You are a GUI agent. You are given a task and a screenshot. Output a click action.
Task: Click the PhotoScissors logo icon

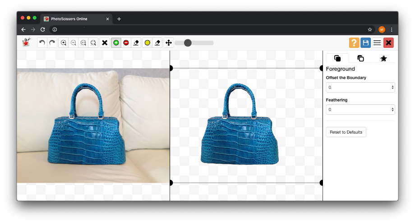(26, 42)
